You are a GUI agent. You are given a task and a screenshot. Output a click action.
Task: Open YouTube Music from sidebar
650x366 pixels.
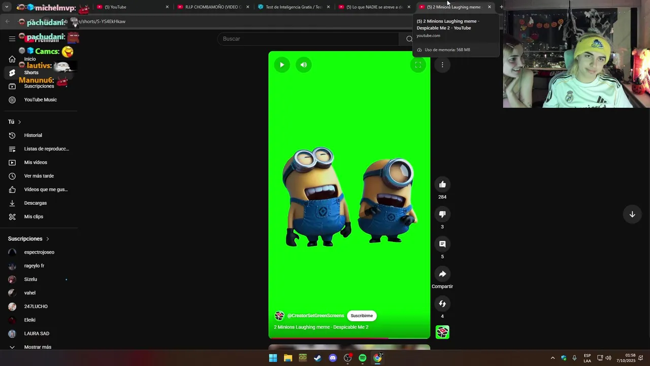39,100
